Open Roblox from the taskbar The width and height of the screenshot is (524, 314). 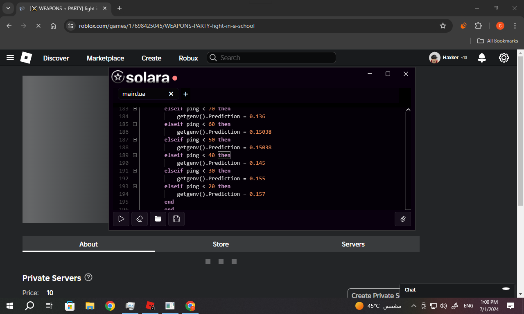pos(150,305)
